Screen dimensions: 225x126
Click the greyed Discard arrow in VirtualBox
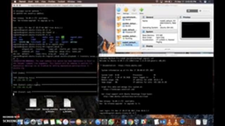point(134,10)
